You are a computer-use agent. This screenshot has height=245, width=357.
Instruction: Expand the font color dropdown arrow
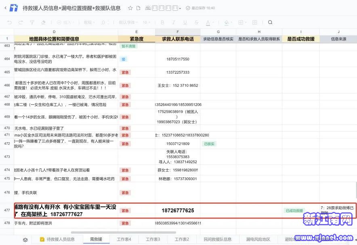pos(213,23)
